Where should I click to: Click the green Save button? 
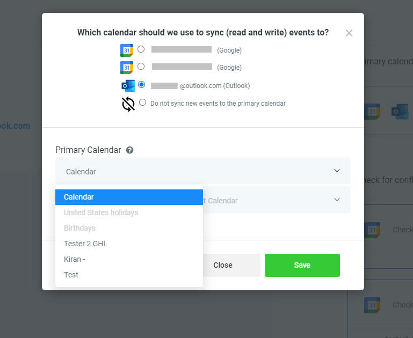[x=302, y=265]
